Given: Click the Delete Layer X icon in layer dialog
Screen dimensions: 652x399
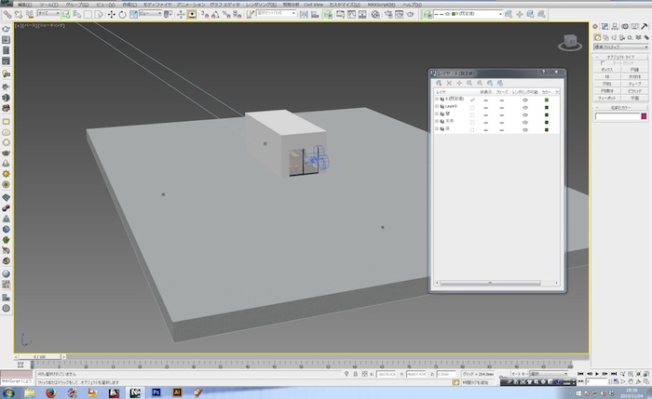Looking at the screenshot, I should coord(449,84).
